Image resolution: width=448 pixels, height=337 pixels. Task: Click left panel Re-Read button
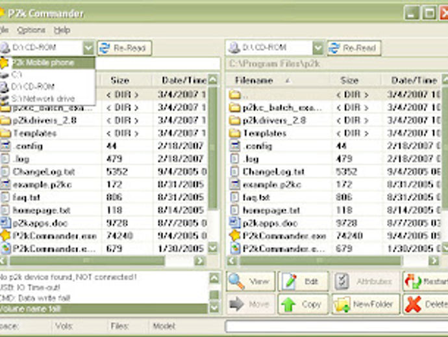[x=125, y=48]
